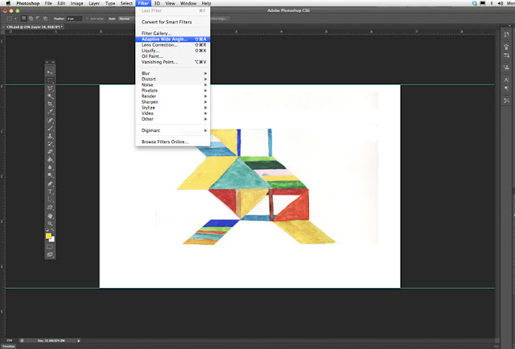Viewport: 515px width, 349px height.
Task: Select the Clone Stamp tool
Action: pyautogui.click(x=50, y=136)
